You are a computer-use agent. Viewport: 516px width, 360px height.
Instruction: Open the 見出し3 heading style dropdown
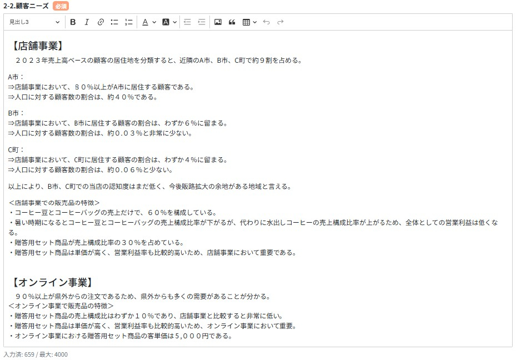33,22
